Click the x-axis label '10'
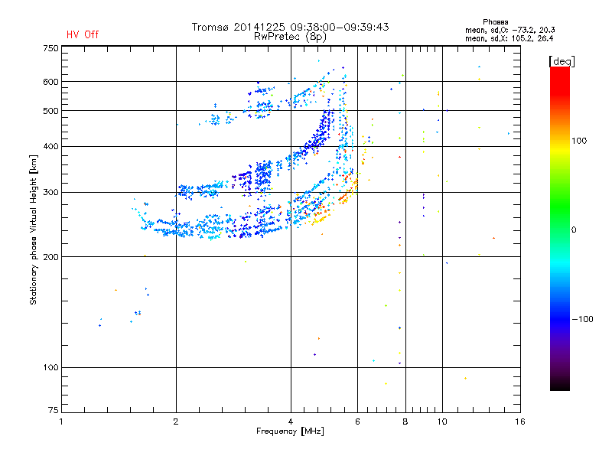This screenshot has width=612, height=459. (442, 422)
